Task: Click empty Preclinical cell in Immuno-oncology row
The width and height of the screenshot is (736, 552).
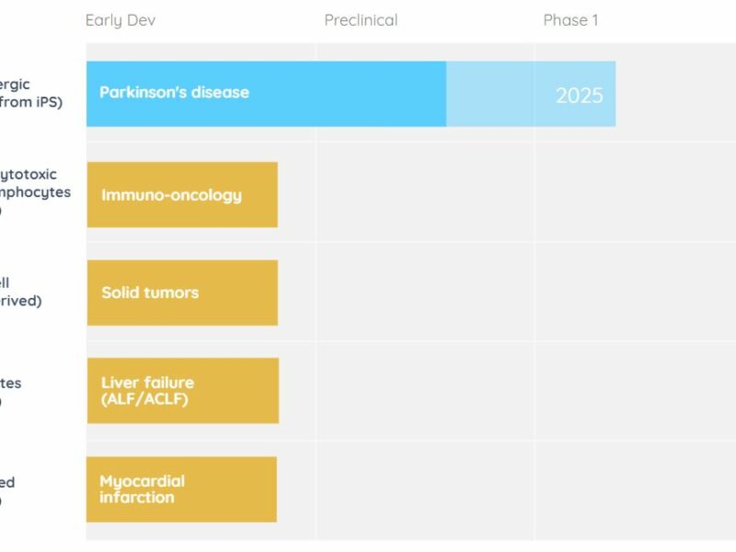Action: pos(424,192)
